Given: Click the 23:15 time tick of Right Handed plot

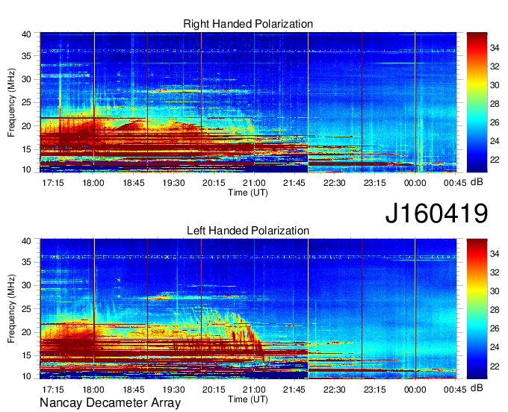Looking at the screenshot, I should [374, 183].
